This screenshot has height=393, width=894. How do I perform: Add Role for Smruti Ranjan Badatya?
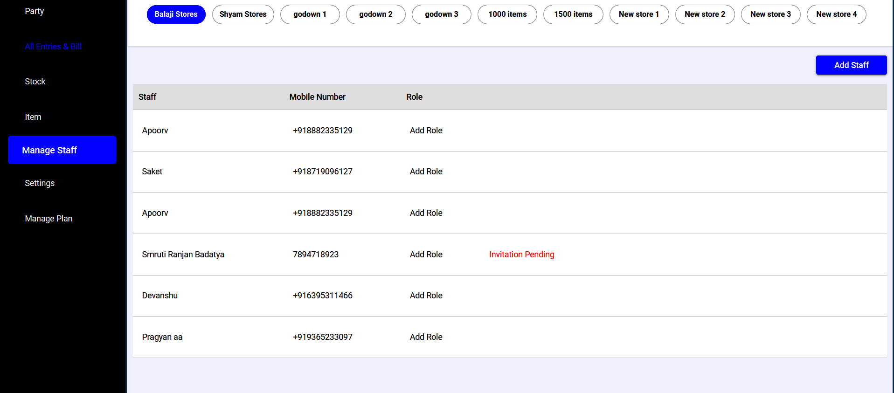pyautogui.click(x=426, y=255)
